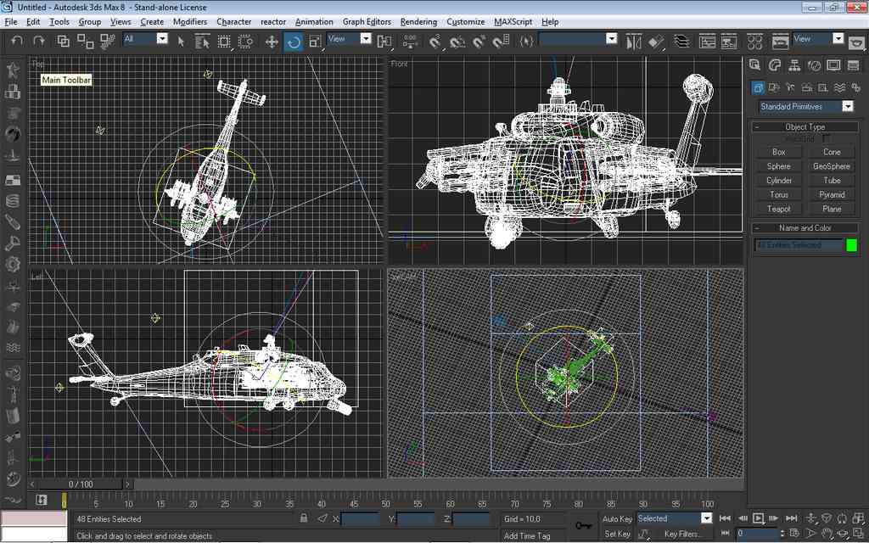Screen dimensions: 869x543
Task: Click the GeoSphere primitive button
Action: 831,166
